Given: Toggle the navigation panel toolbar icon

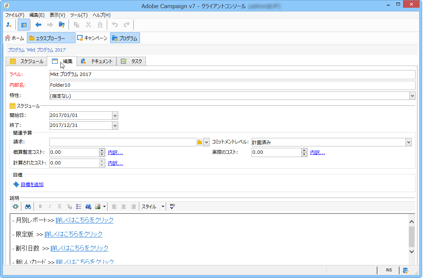Looking at the screenshot, I should coord(24,25).
